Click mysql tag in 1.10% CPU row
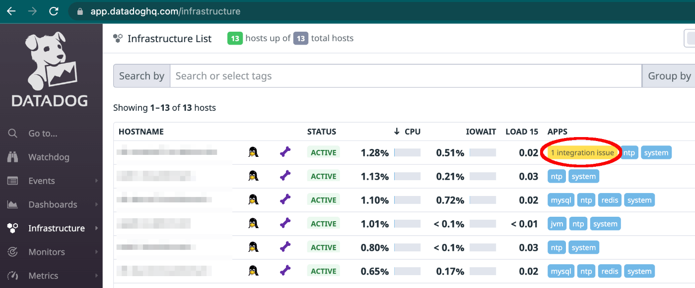The width and height of the screenshot is (695, 288). (x=561, y=200)
